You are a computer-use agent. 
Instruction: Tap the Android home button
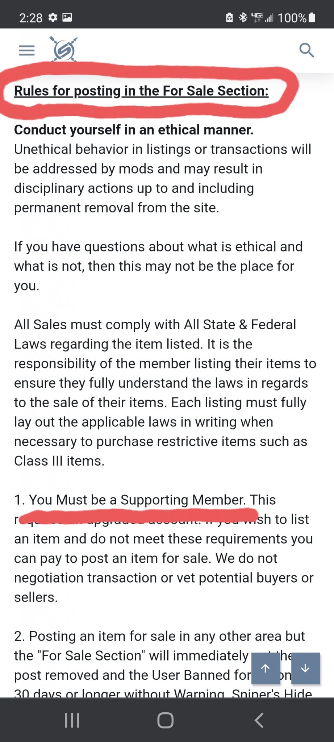[x=166, y=720]
